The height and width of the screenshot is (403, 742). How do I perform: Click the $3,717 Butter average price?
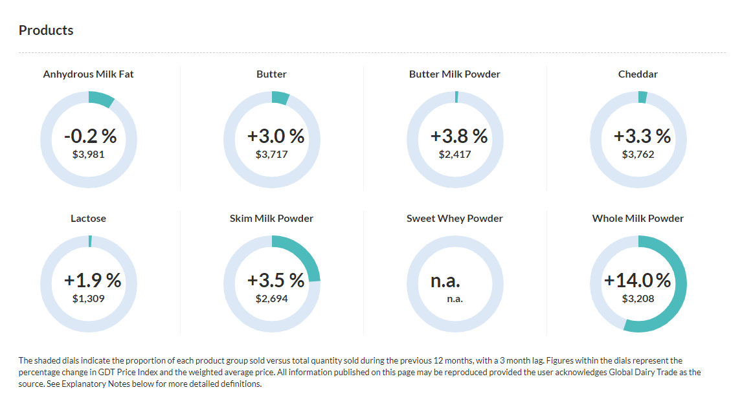272,155
